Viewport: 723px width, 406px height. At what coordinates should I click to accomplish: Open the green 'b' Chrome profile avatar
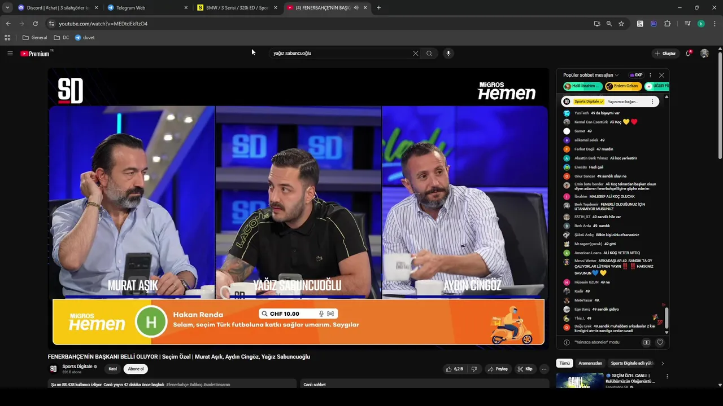click(x=701, y=24)
